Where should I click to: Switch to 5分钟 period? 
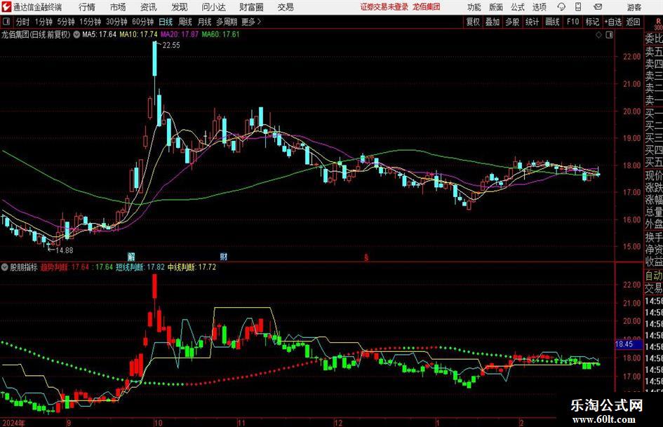(x=66, y=22)
